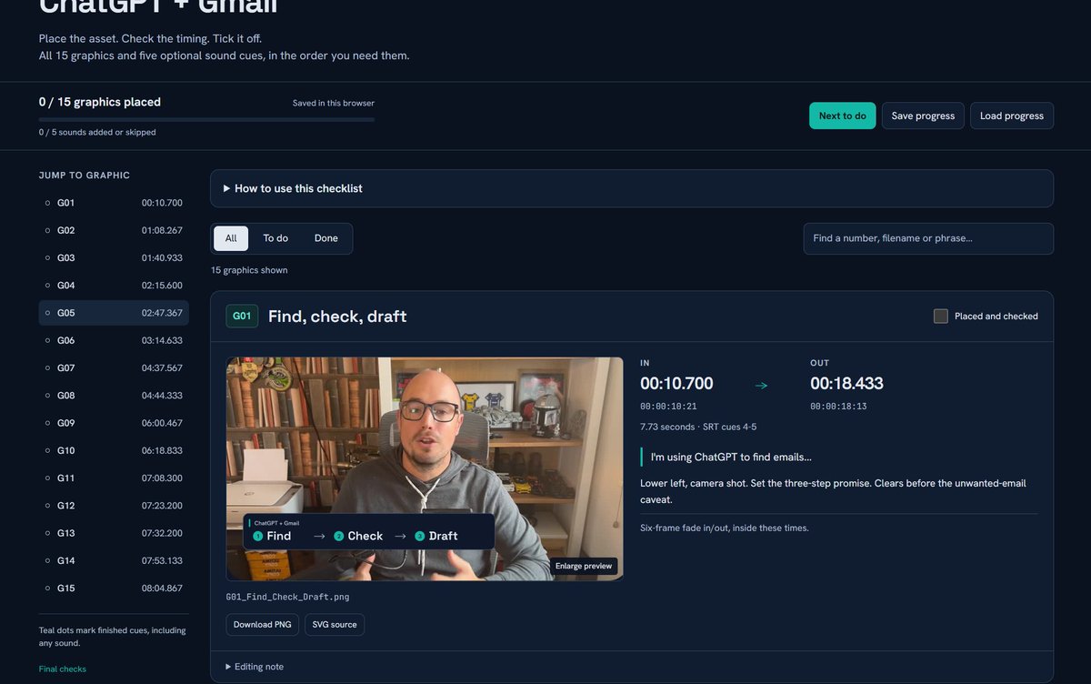Click Load progress
The height and width of the screenshot is (684, 1091).
point(1012,116)
